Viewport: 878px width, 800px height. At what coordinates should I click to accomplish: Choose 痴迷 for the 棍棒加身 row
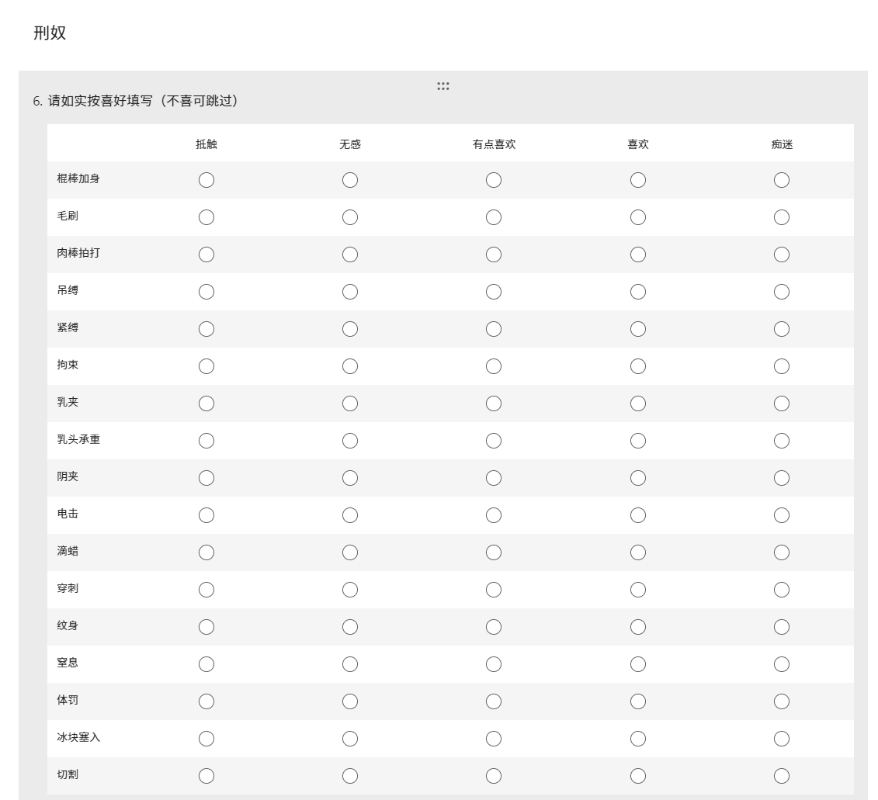[782, 180]
